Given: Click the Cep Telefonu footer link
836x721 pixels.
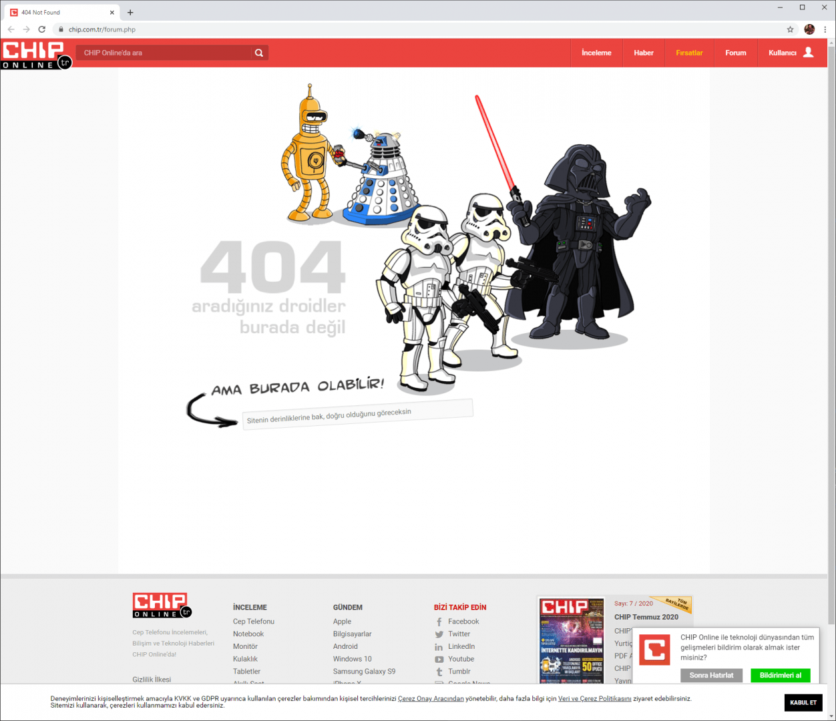Looking at the screenshot, I should click(x=254, y=622).
